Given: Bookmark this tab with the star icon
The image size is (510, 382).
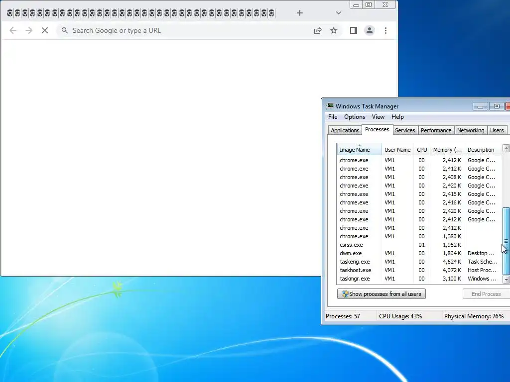Looking at the screenshot, I should [x=334, y=30].
